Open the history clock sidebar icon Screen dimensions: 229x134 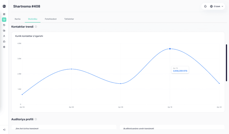(x=4, y=25)
